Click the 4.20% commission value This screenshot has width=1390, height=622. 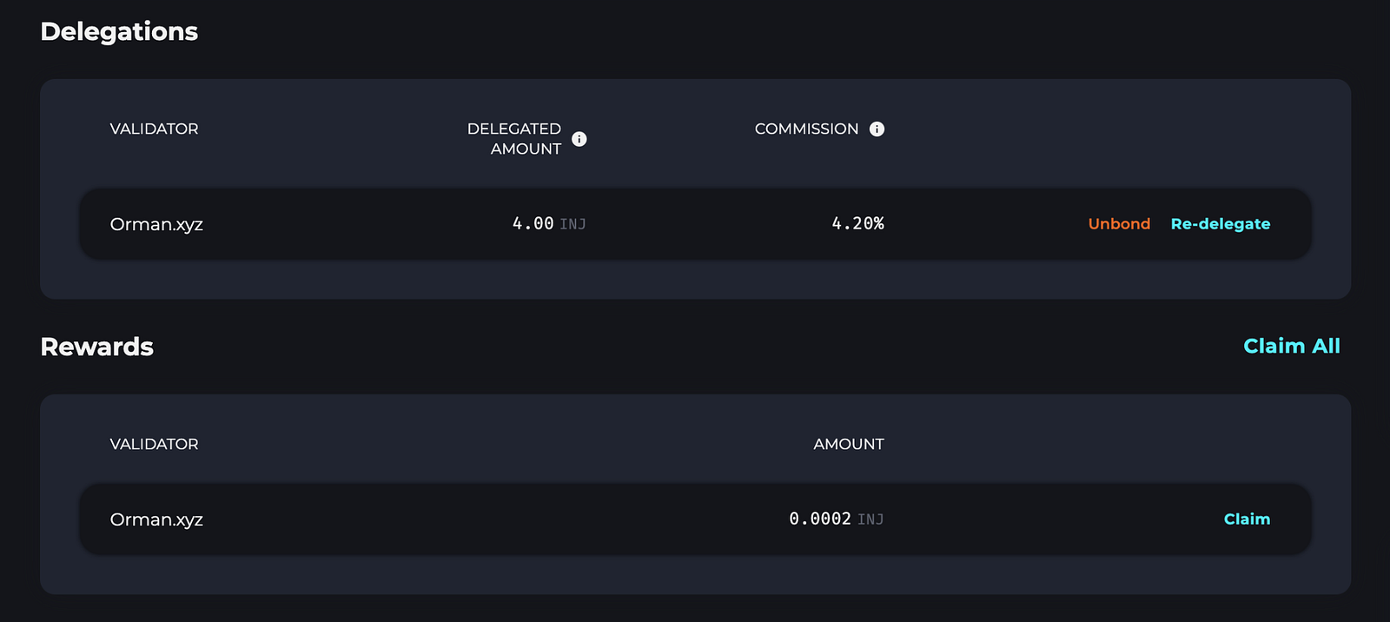(x=857, y=224)
